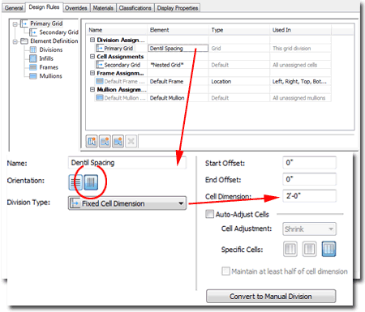The width and height of the screenshot is (365, 312).
Task: Click the End Offset field
Action: (309, 179)
